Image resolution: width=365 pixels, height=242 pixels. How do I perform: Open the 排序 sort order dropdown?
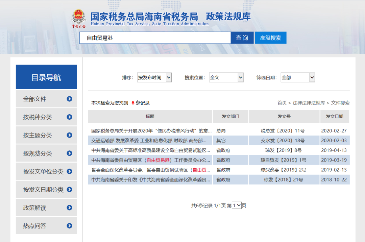click(154, 77)
